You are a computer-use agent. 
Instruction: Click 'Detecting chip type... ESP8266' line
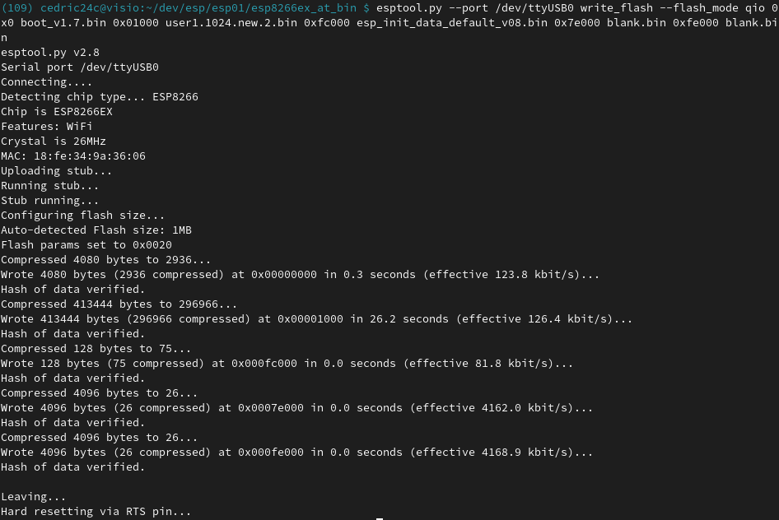(100, 97)
